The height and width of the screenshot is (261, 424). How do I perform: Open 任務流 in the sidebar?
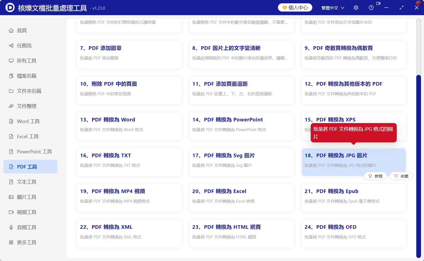(30, 46)
